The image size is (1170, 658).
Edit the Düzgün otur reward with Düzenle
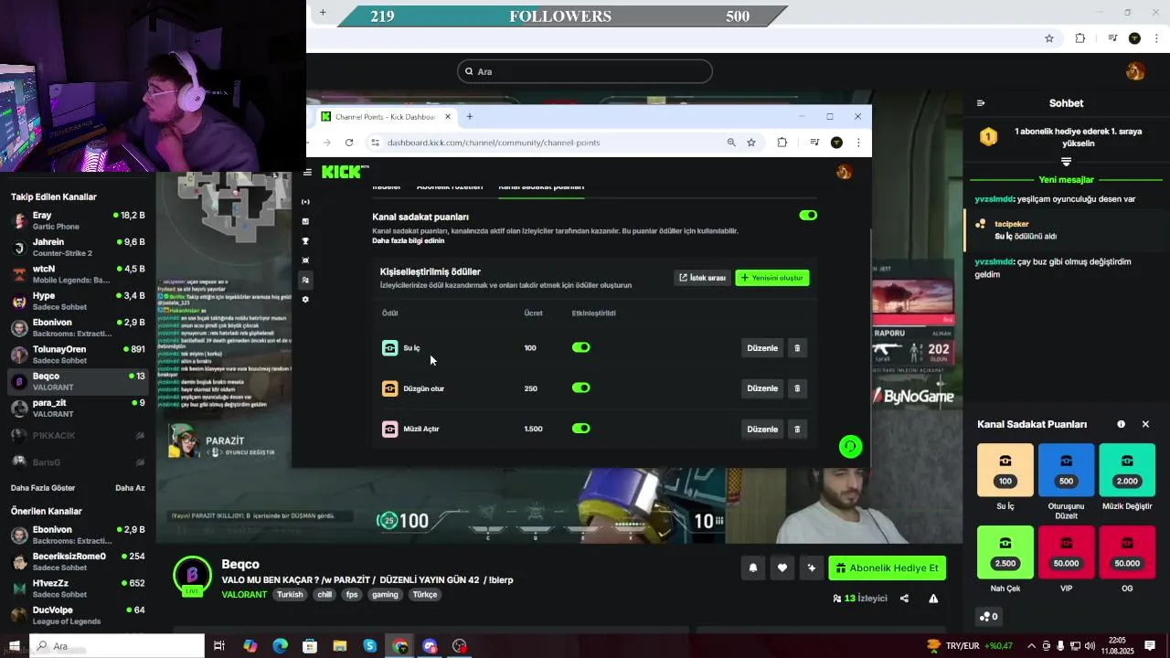pos(762,388)
